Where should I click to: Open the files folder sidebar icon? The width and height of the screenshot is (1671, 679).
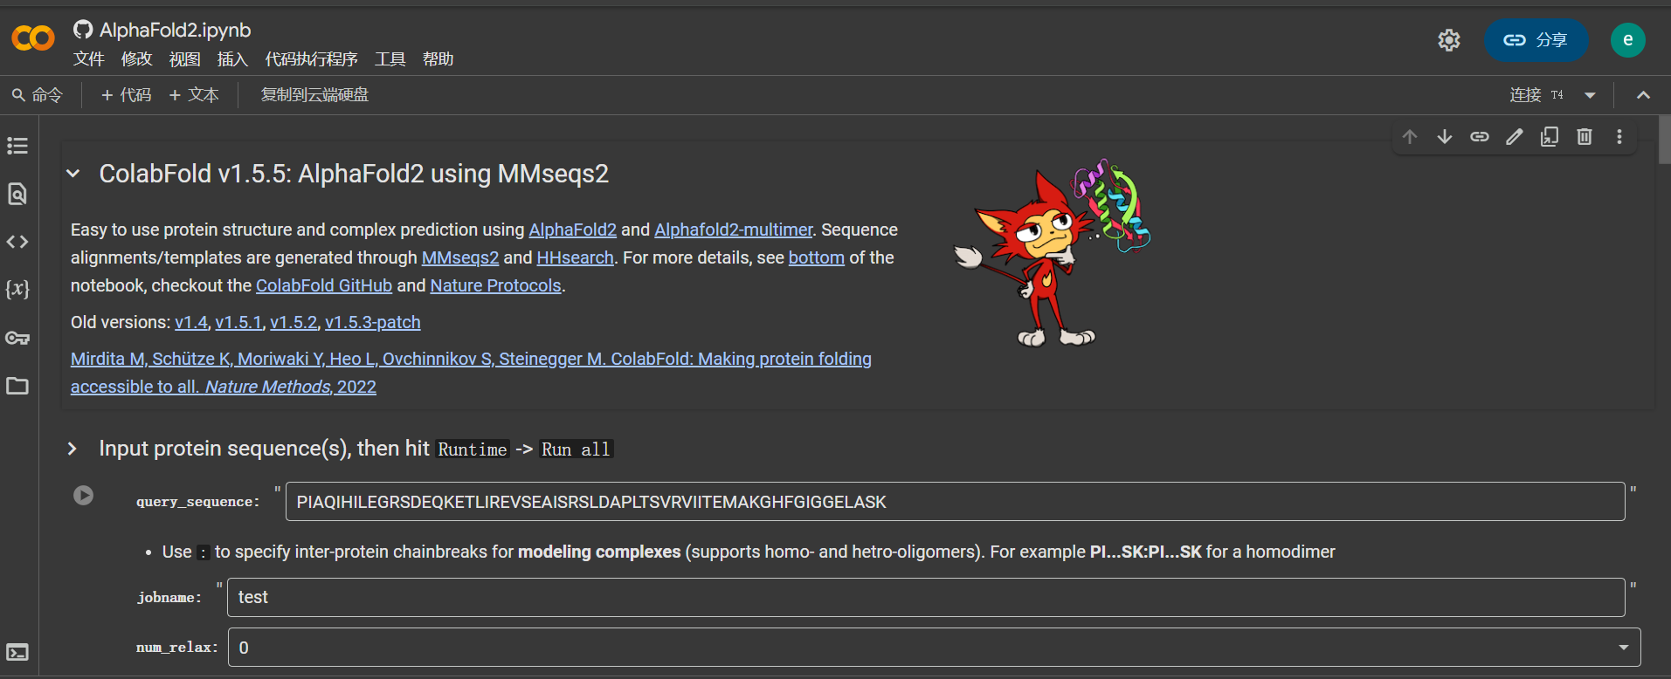(17, 386)
